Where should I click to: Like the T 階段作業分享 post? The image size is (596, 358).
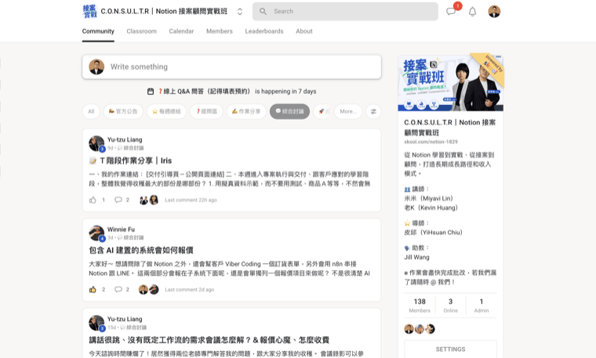point(93,200)
